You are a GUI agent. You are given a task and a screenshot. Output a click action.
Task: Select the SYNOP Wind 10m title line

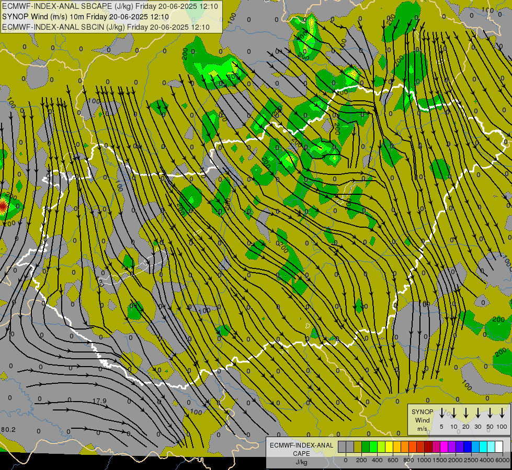[86, 17]
